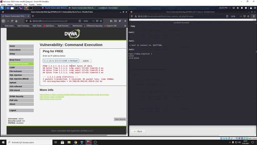Click Back button in source window
This screenshot has height=145, width=257.
point(138,131)
